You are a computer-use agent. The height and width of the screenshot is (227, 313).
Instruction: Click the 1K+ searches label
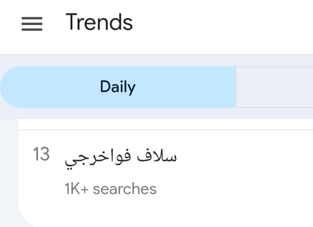tap(110, 189)
